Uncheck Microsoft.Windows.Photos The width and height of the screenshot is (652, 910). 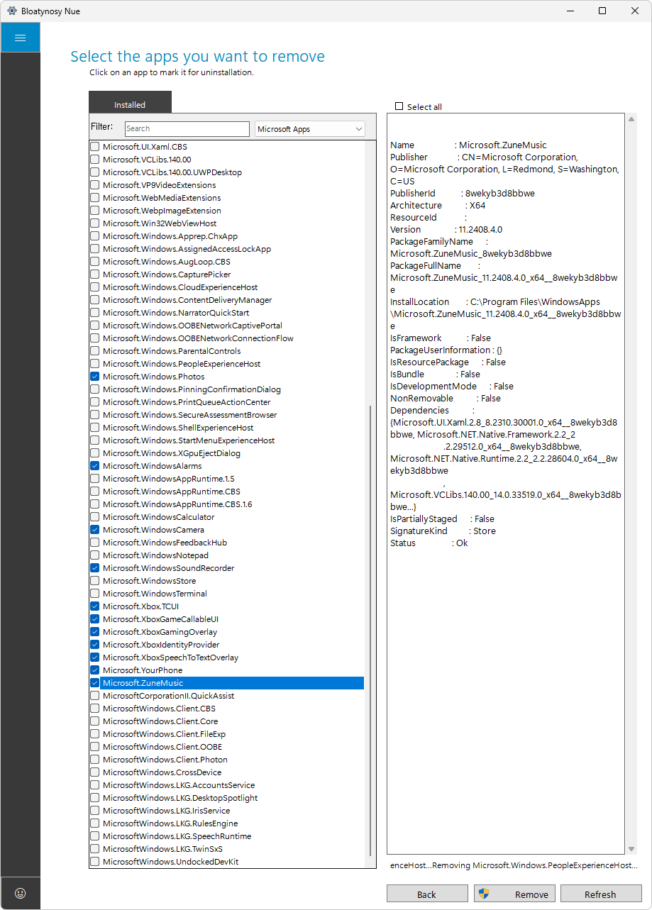coord(95,377)
